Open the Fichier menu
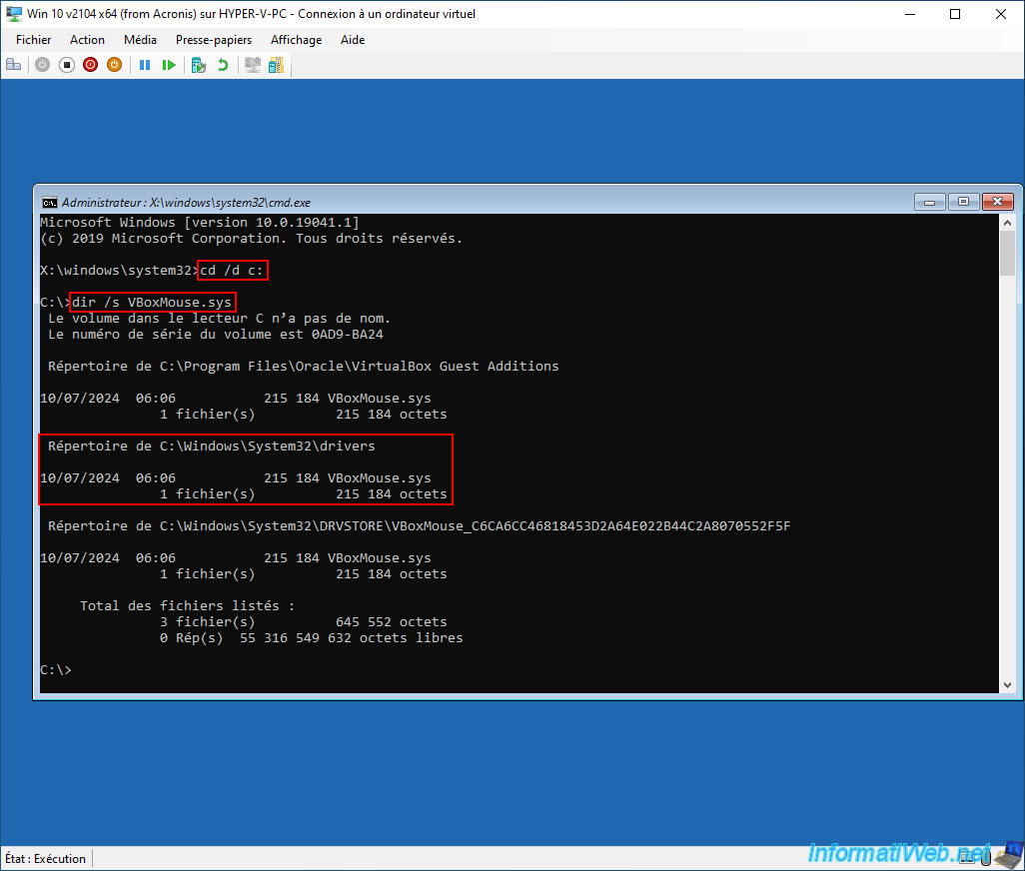 click(x=33, y=40)
